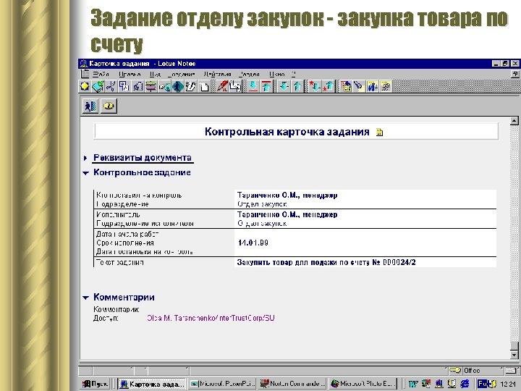Click the yellow diamond toolbar icon
This screenshot has width=521, height=391.
tap(85, 86)
